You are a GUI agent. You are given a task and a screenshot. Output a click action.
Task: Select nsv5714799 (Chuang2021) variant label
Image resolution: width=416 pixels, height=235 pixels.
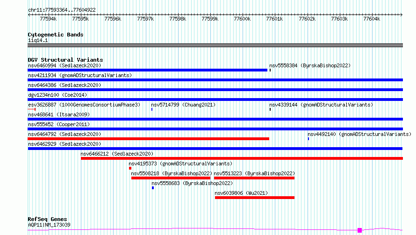coord(183,105)
